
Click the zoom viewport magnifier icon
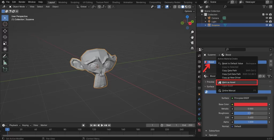point(192,32)
